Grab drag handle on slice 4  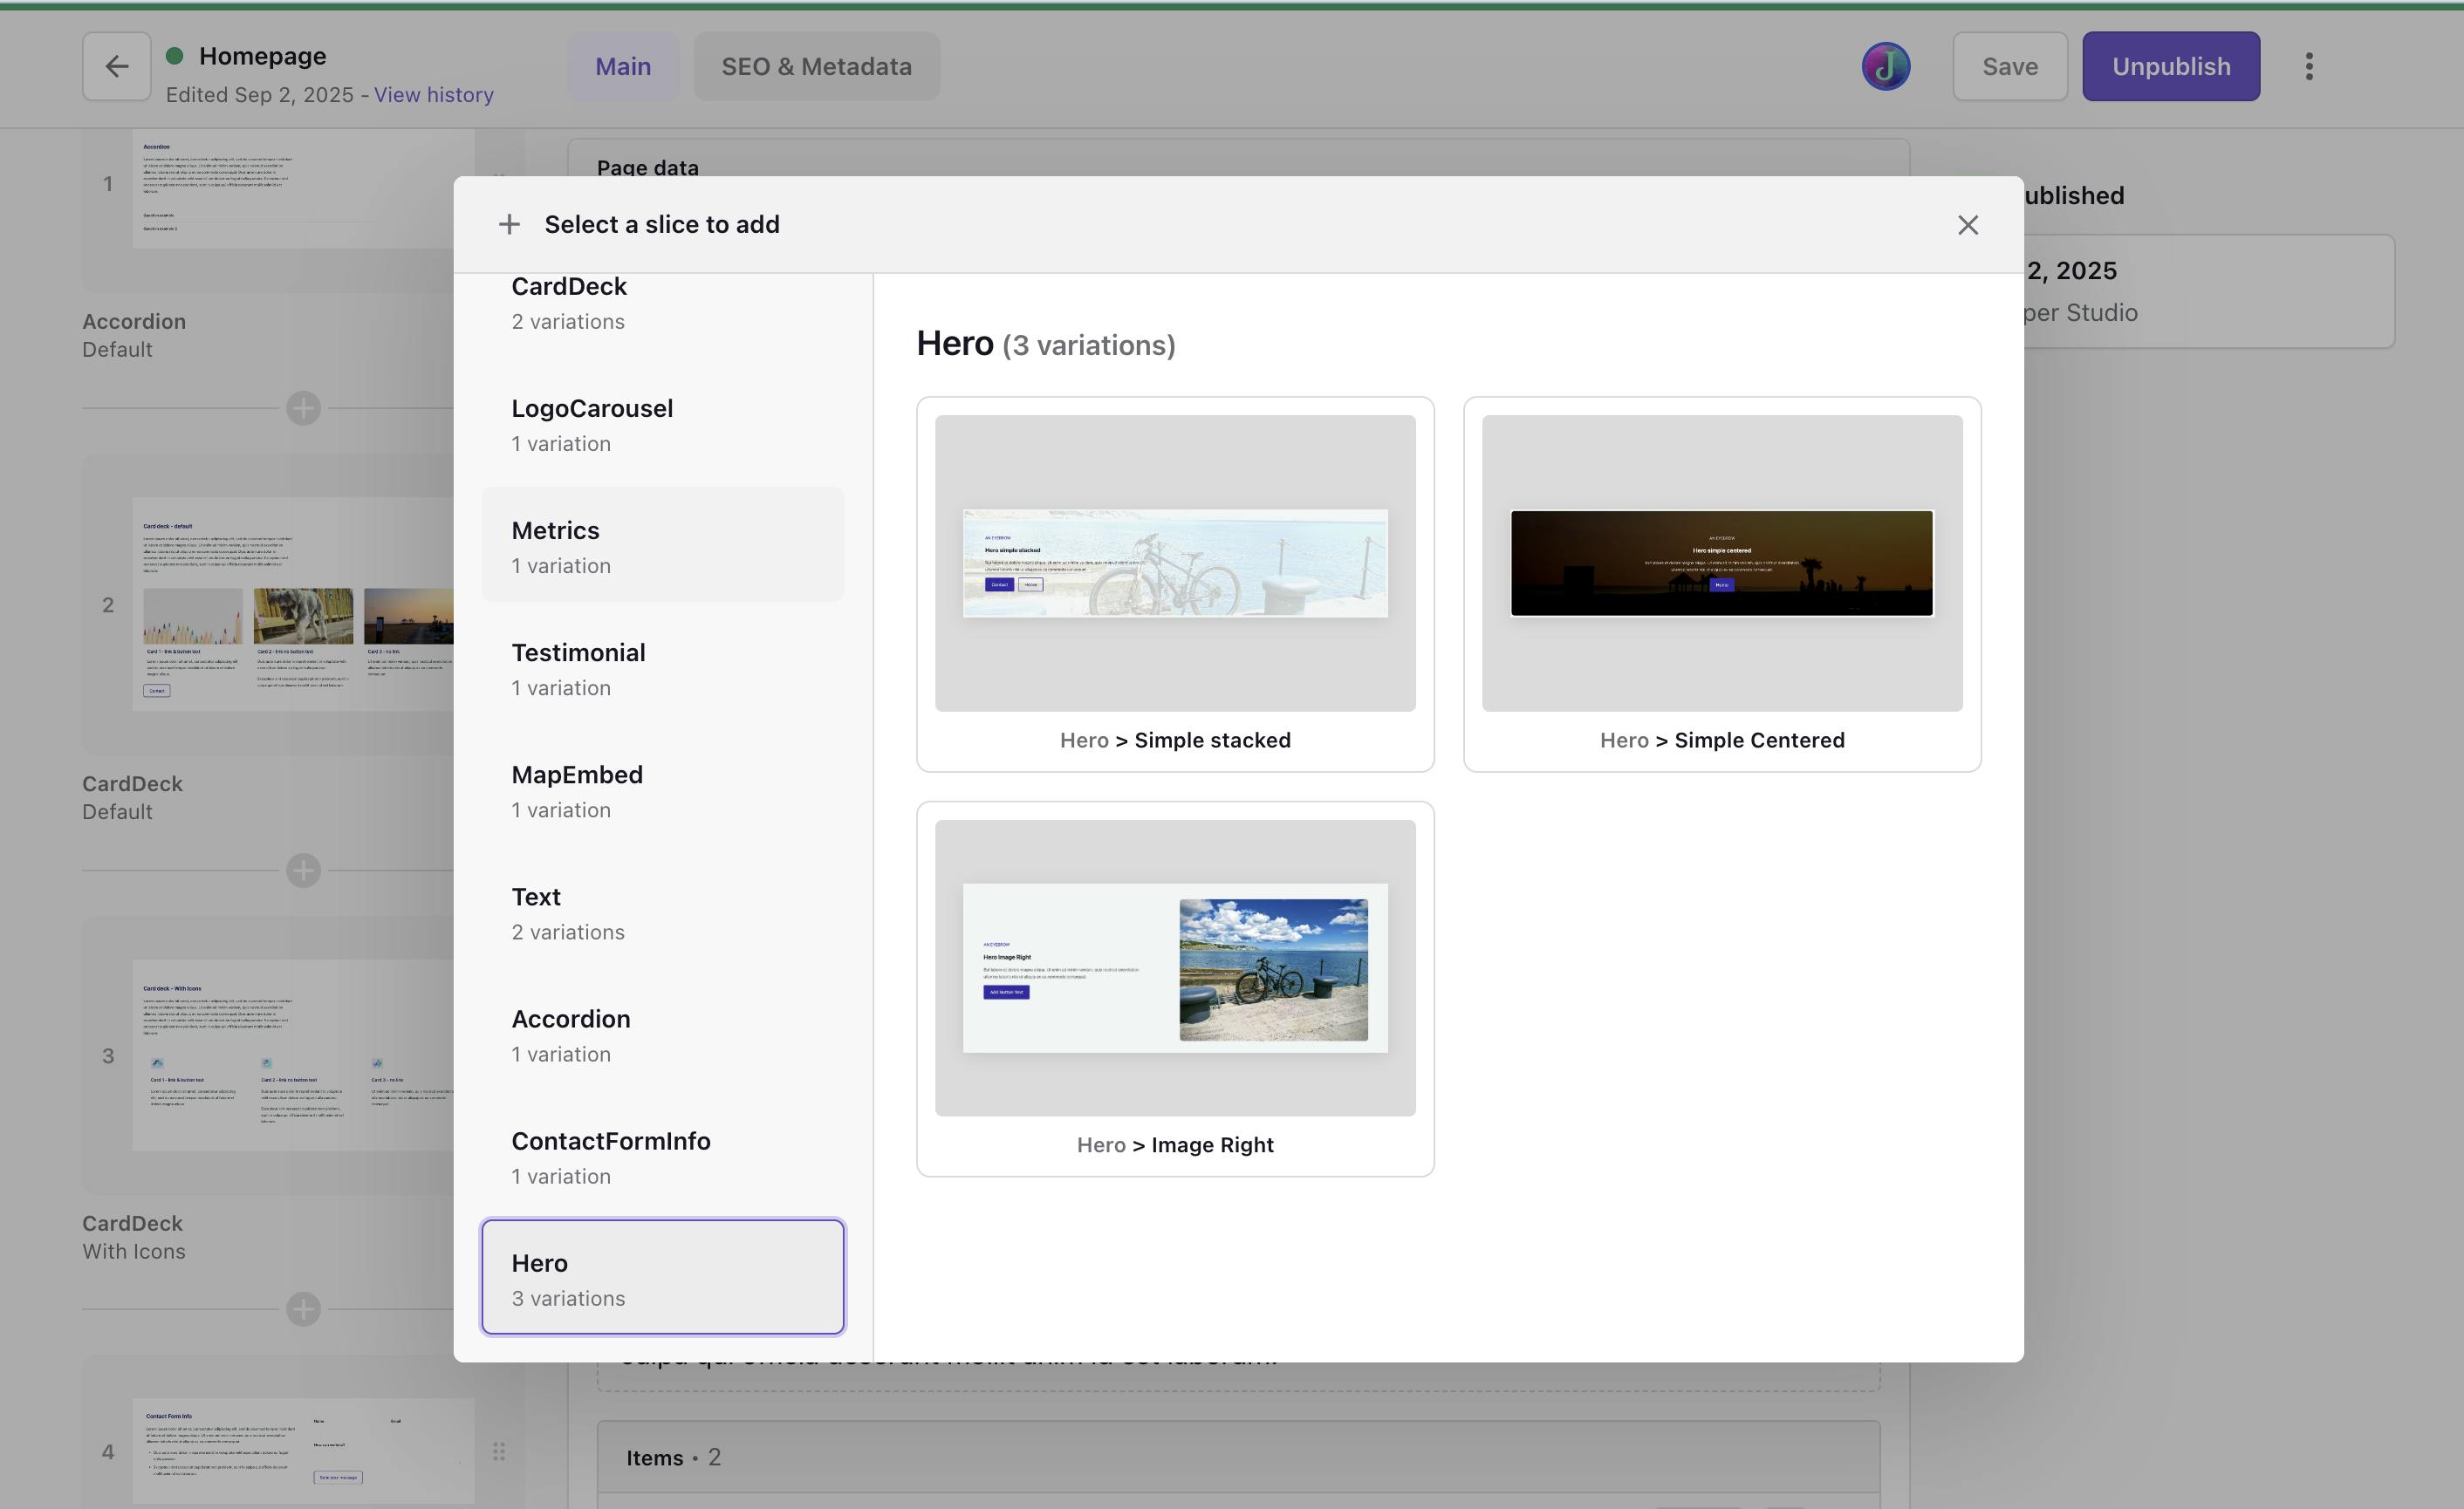tap(498, 1451)
